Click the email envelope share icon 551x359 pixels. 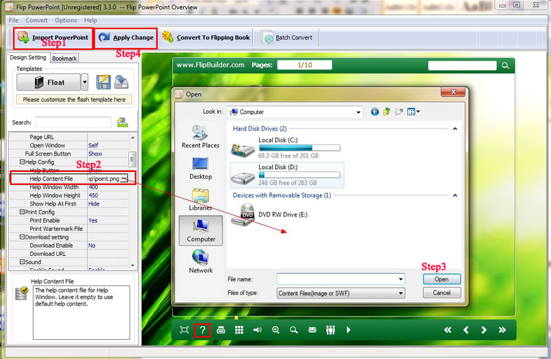[x=312, y=330]
